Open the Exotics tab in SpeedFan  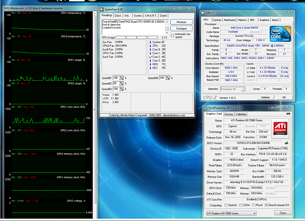coord(138,15)
